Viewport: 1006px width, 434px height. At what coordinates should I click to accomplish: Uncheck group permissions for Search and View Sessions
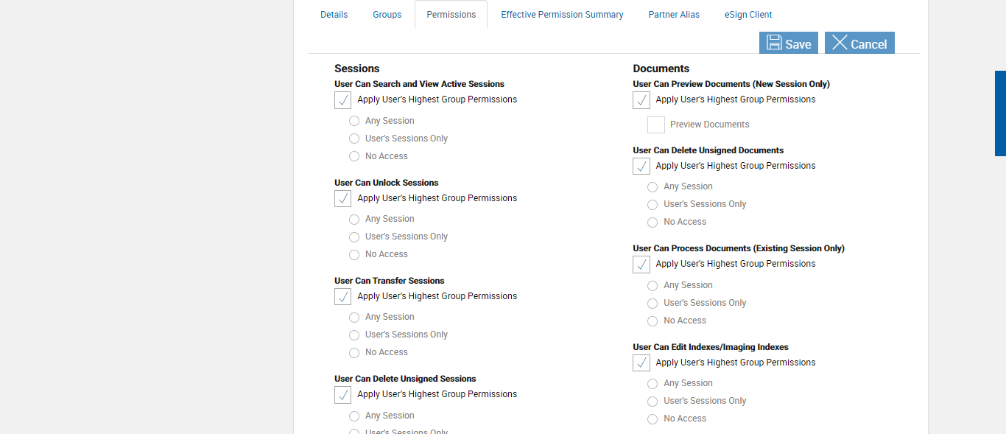[343, 100]
